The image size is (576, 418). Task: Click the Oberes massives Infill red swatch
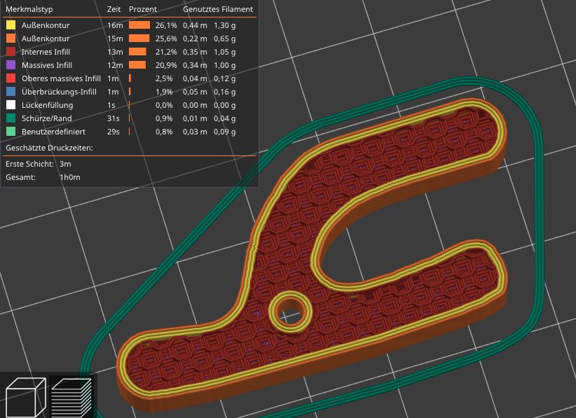click(11, 78)
